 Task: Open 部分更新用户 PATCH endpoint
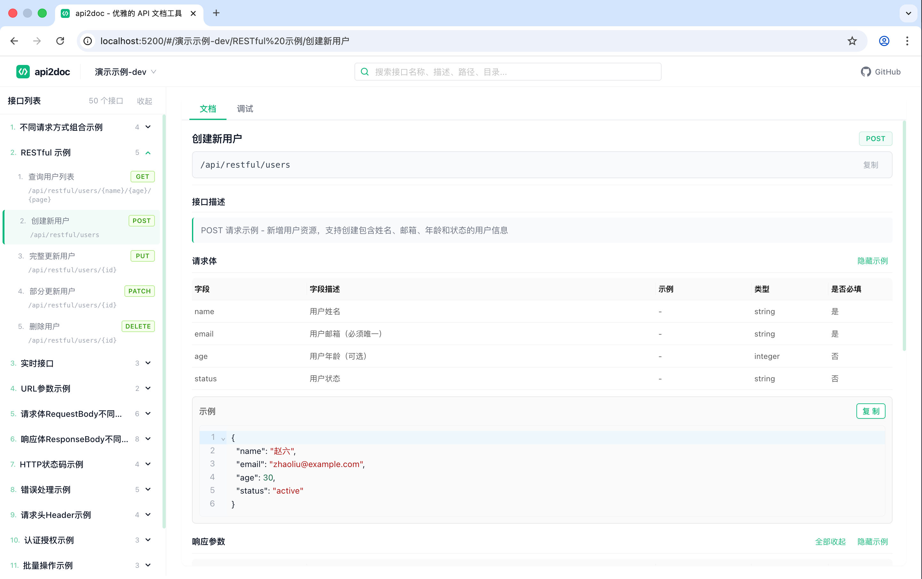tap(81, 297)
